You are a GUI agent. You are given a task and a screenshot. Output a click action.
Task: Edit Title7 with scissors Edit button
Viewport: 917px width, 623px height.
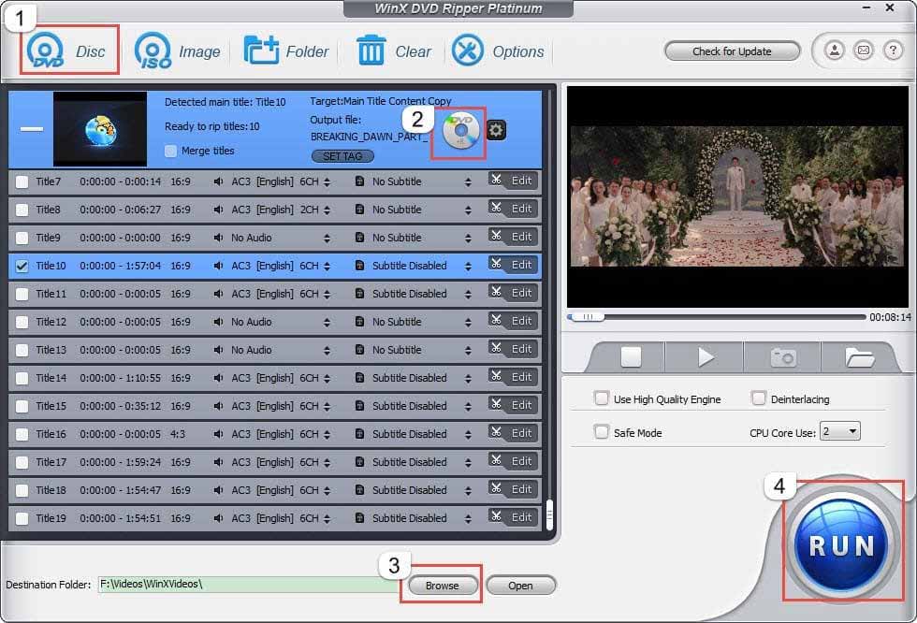(x=513, y=181)
